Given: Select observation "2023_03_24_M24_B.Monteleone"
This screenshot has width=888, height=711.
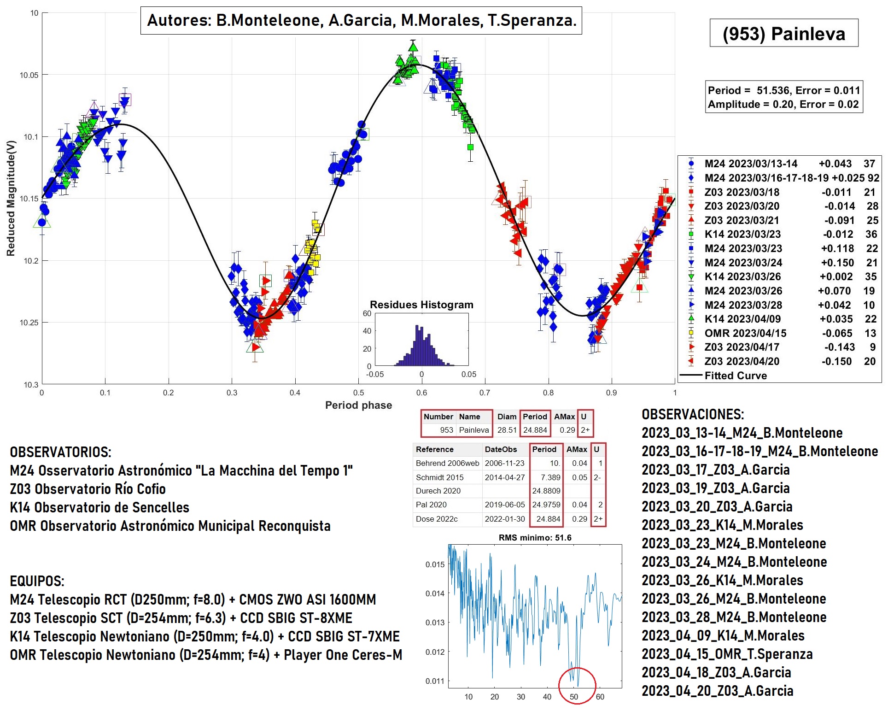Looking at the screenshot, I should (734, 562).
